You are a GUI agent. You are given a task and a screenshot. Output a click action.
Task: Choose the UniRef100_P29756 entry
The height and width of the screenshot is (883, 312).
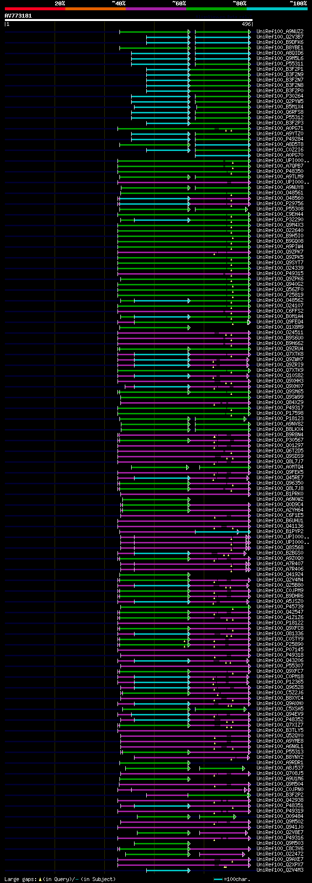(280, 203)
